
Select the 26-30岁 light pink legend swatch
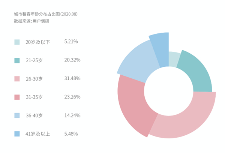pos(17,79)
